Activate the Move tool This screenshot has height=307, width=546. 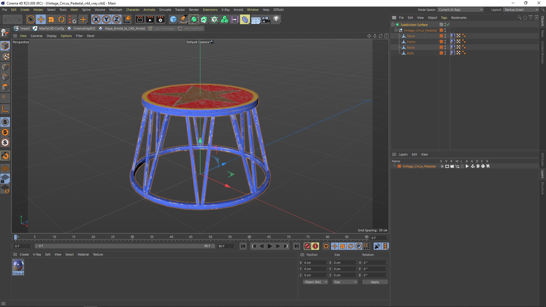pyautogui.click(x=41, y=19)
